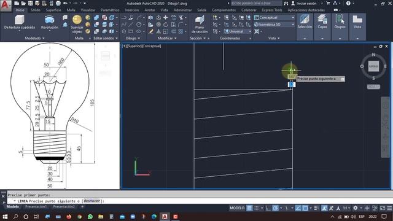
Task: Switch to Presentación2 layout tab
Action: click(x=64, y=207)
